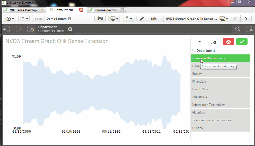Open the sheet selector dropdown icon
This screenshot has width=255, height=146.
[x=224, y=19]
